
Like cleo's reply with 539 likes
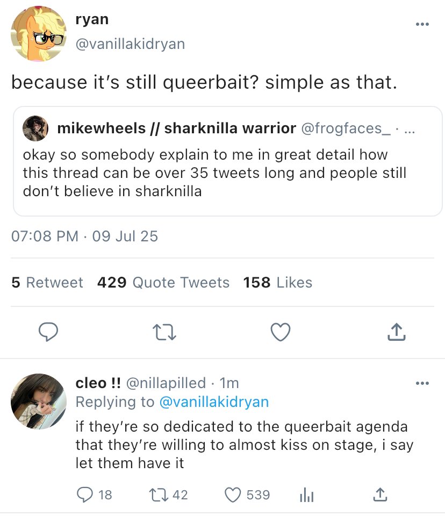(x=232, y=494)
